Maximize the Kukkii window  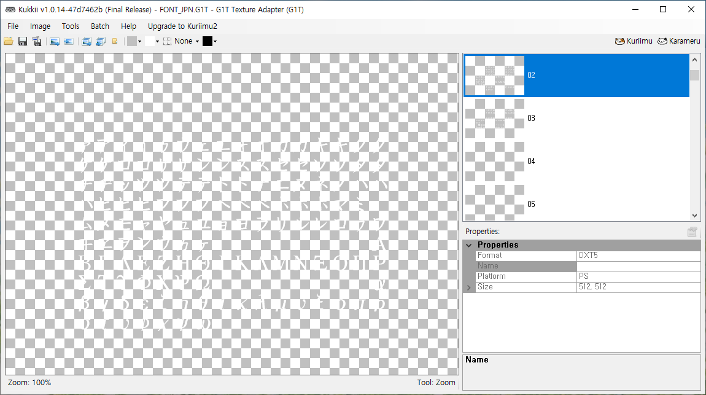click(663, 9)
